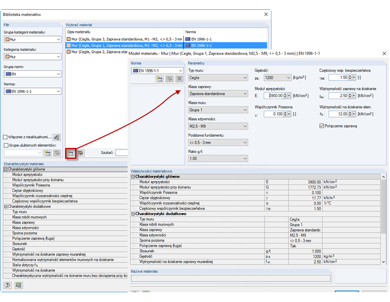Open Podstawa fundamentu dropdown
The image size is (390, 302).
tap(218, 143)
